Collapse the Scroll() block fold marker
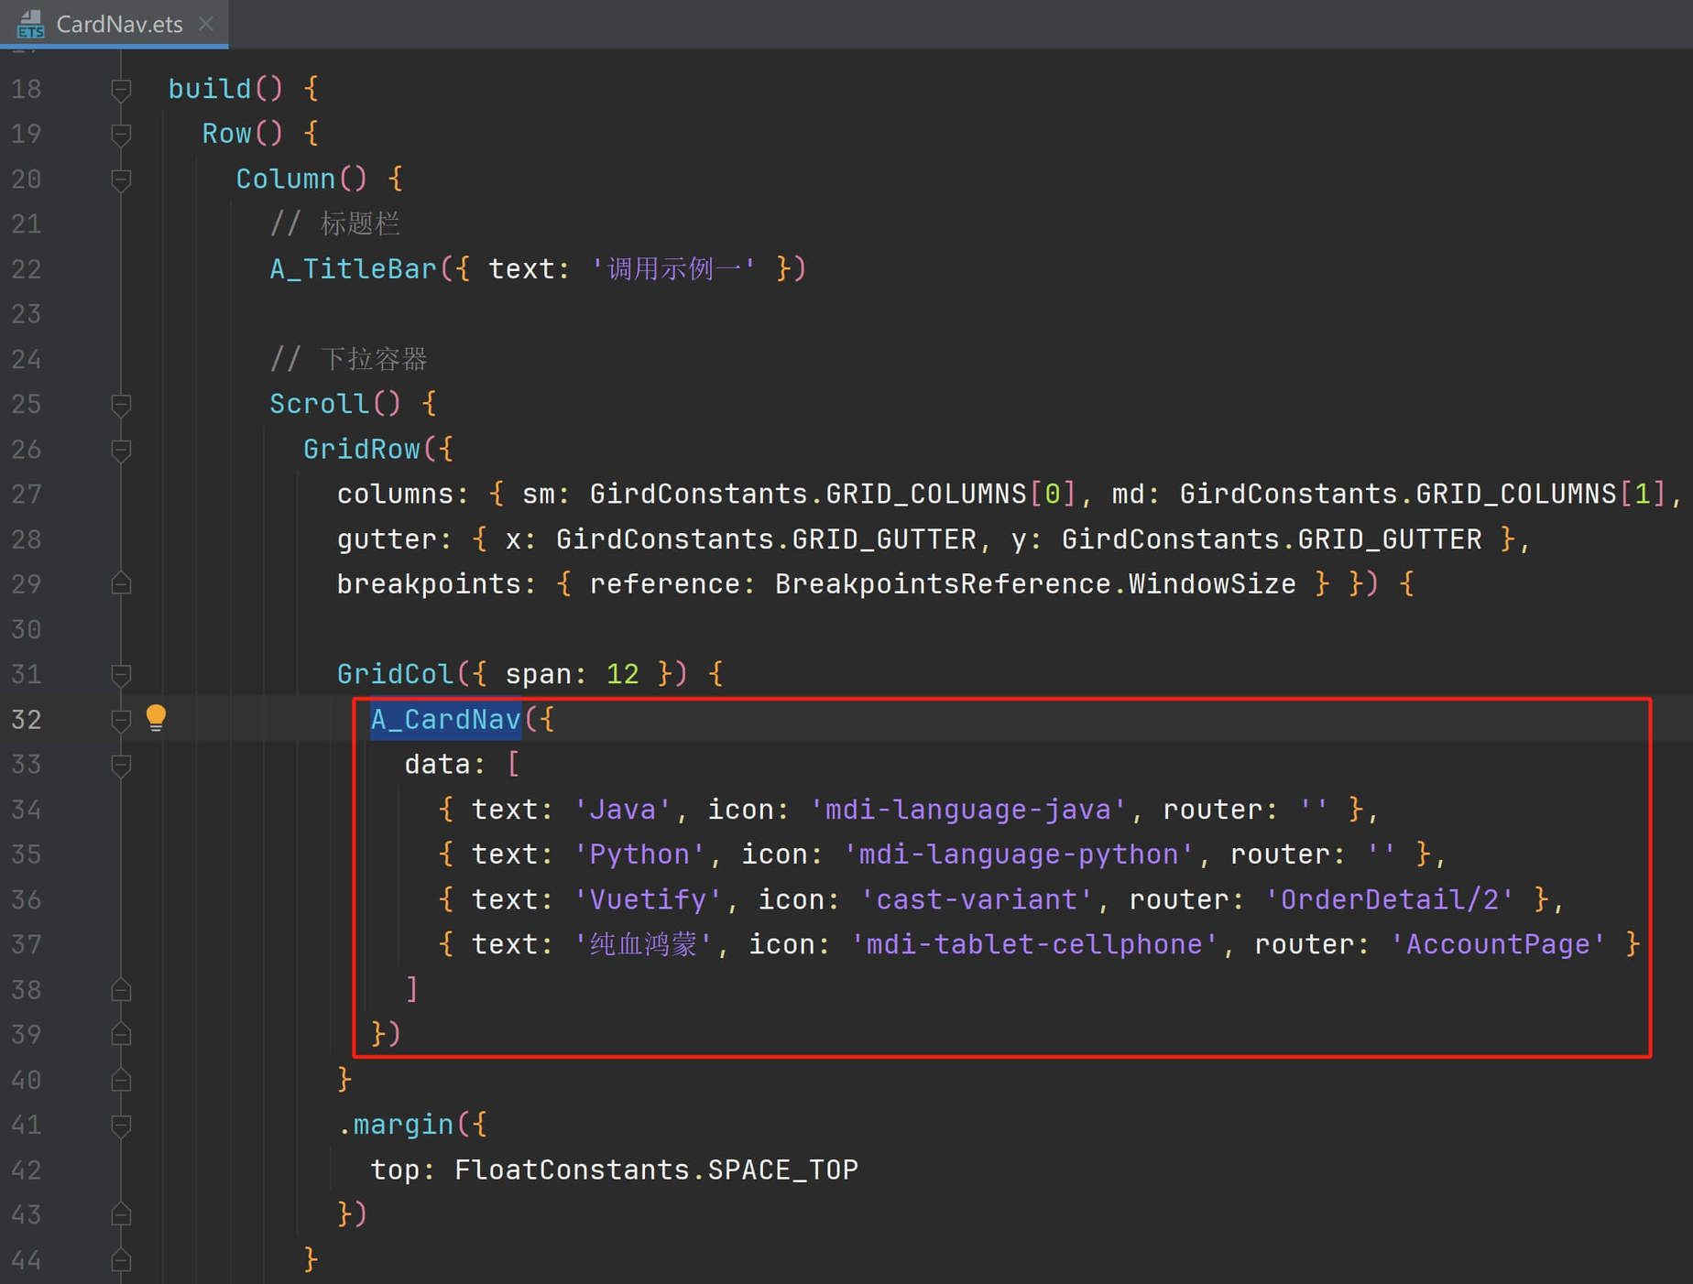The width and height of the screenshot is (1693, 1284). pyautogui.click(x=121, y=404)
